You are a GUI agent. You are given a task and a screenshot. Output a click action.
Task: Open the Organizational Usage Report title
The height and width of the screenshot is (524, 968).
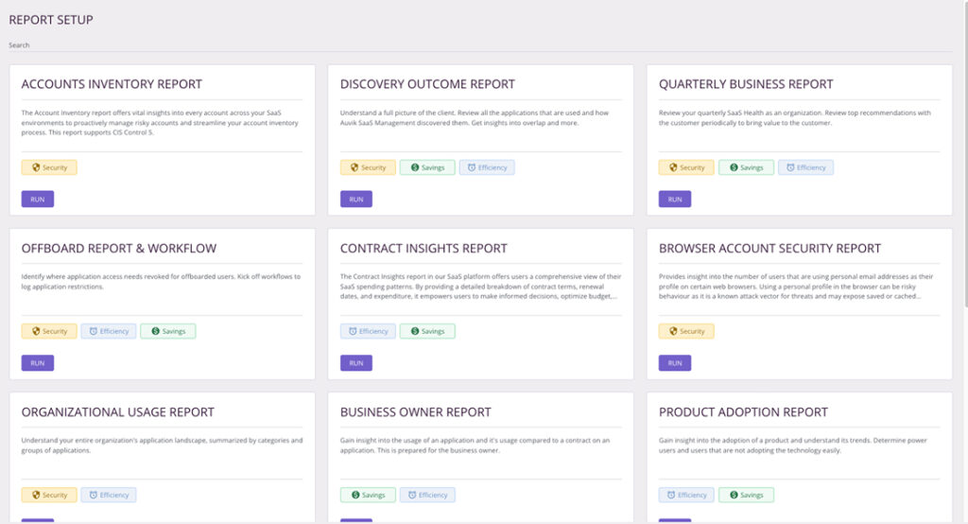point(118,412)
